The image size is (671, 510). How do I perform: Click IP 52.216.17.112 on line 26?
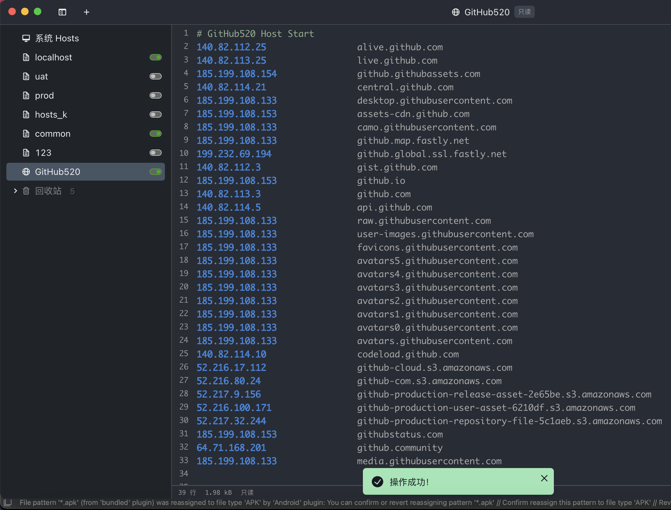click(x=231, y=368)
